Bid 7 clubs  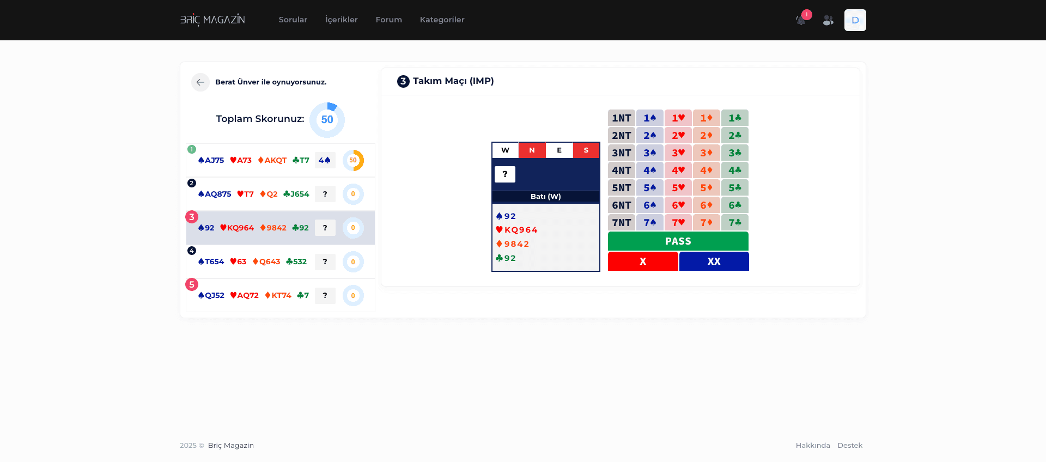pos(735,222)
